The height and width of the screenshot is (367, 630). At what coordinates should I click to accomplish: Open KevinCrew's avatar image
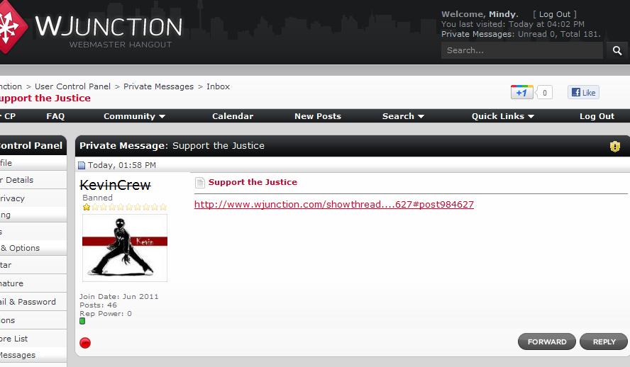(x=125, y=248)
